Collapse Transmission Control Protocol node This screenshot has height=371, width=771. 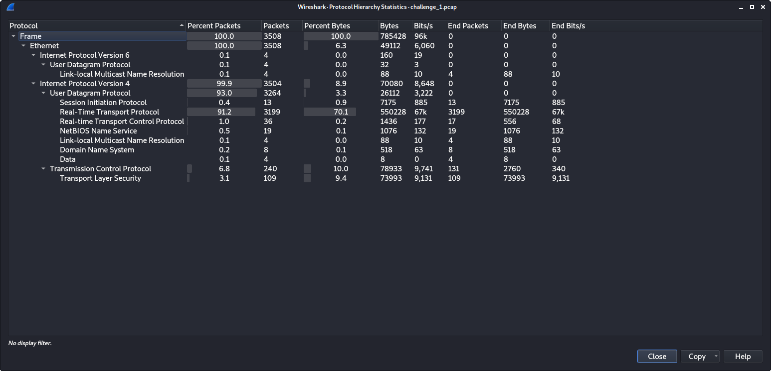(43, 169)
